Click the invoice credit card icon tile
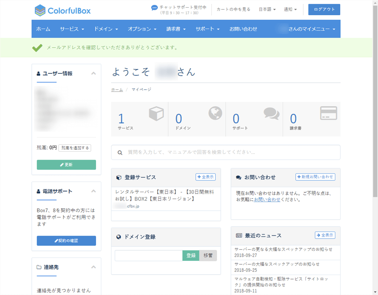This screenshot has width=378, height=295. [328, 113]
